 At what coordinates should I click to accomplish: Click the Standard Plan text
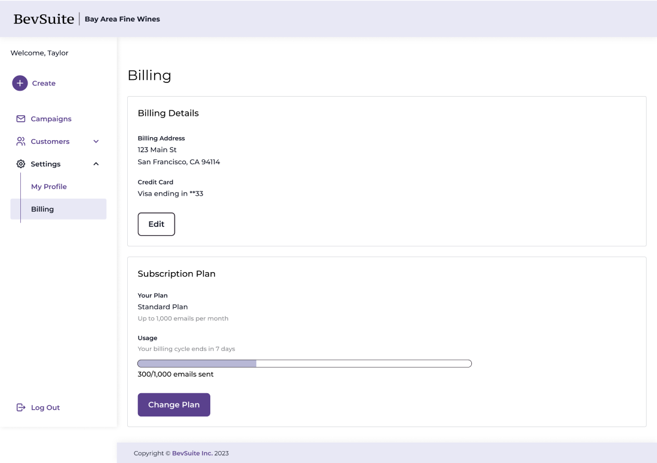pos(162,307)
